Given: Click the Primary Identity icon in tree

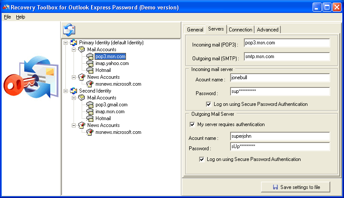Looking at the screenshot, I should 74,43.
